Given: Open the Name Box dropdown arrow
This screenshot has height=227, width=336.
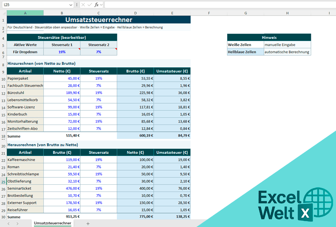Looking at the screenshot, I should 70,5.
